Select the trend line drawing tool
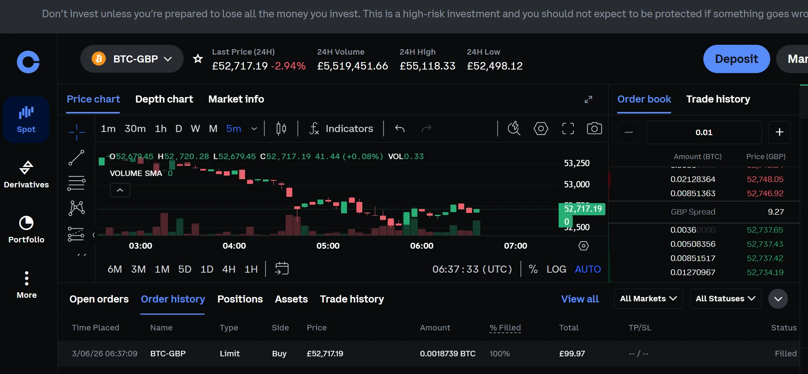This screenshot has height=374, width=808. [x=77, y=157]
